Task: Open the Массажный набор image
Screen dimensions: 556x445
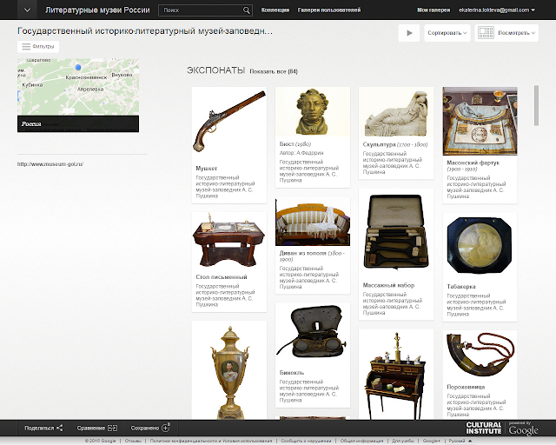Action: point(396,232)
